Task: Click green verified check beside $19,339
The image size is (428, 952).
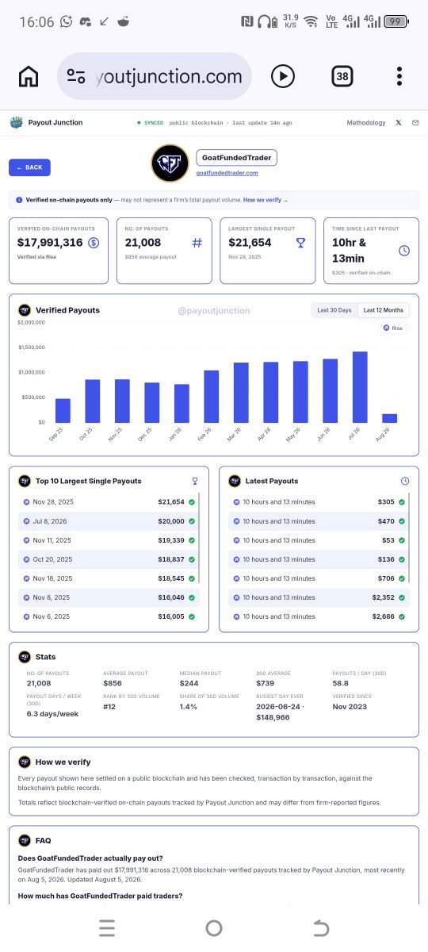Action: pyautogui.click(x=192, y=540)
